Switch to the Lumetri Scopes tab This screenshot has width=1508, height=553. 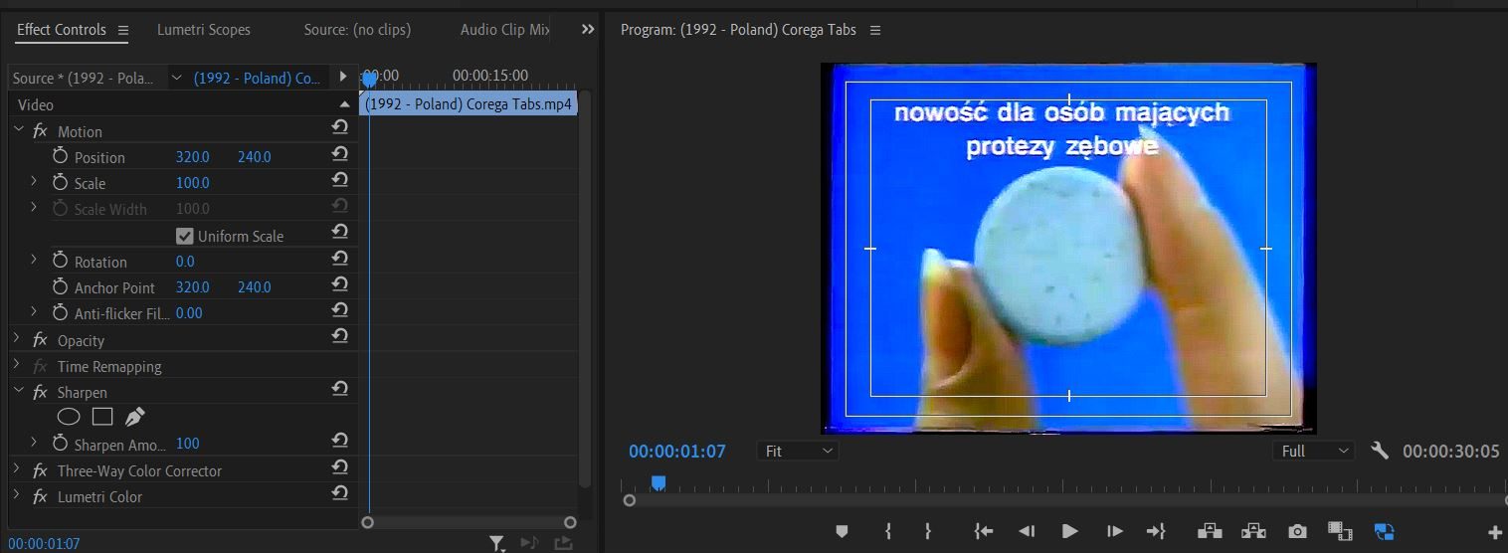(204, 30)
